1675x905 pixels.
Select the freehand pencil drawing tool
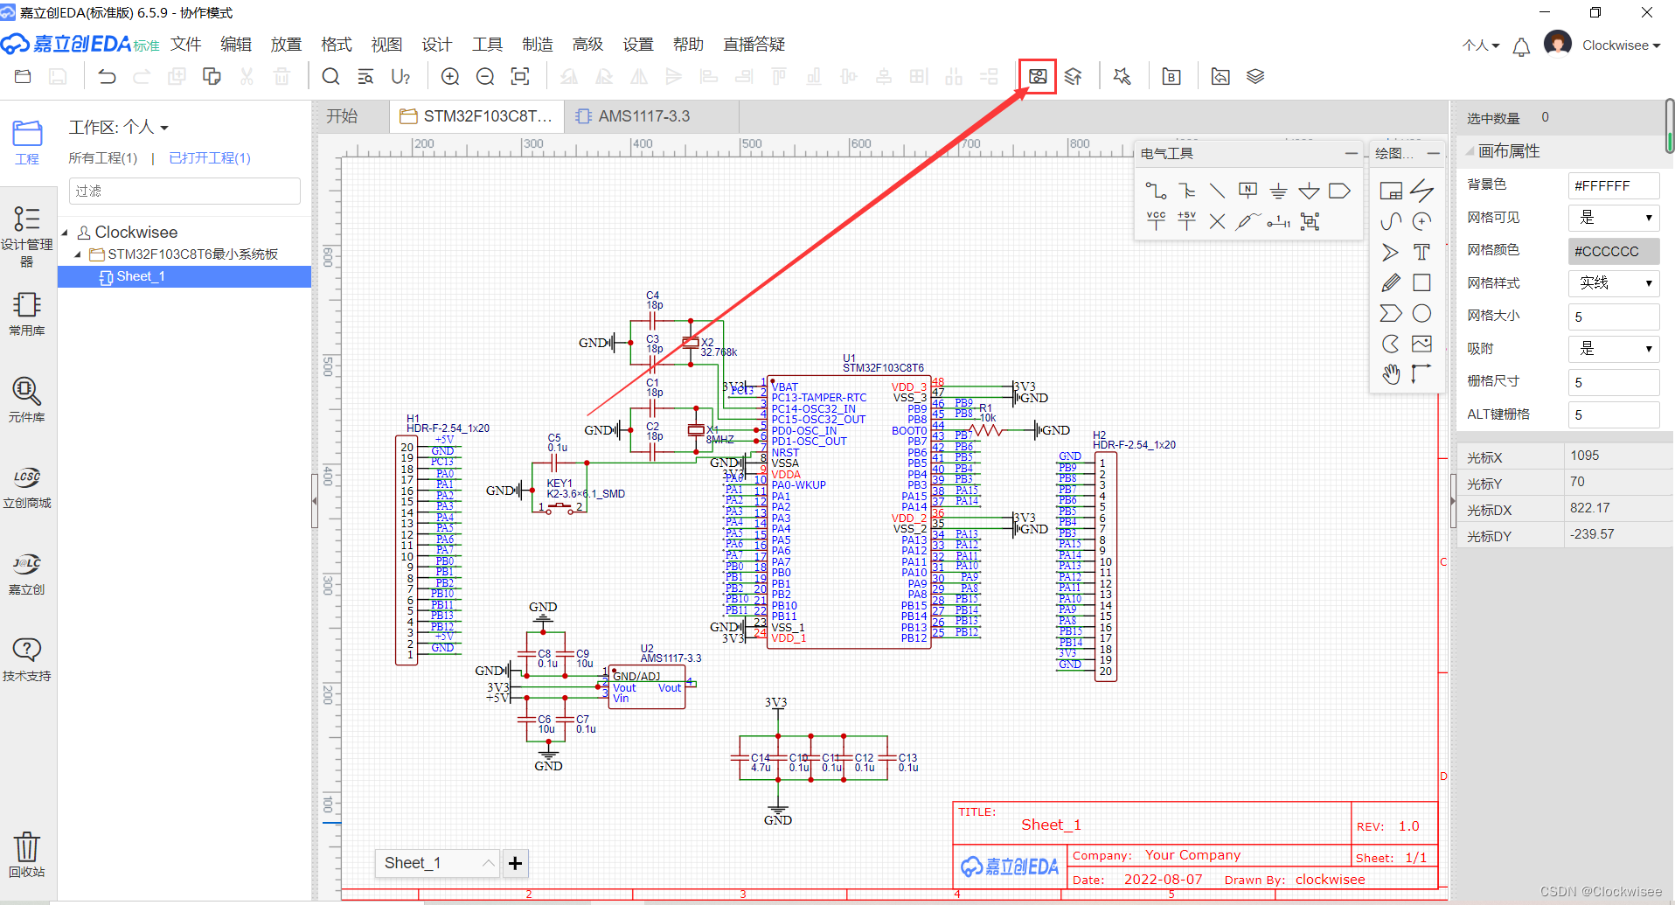point(1391,282)
